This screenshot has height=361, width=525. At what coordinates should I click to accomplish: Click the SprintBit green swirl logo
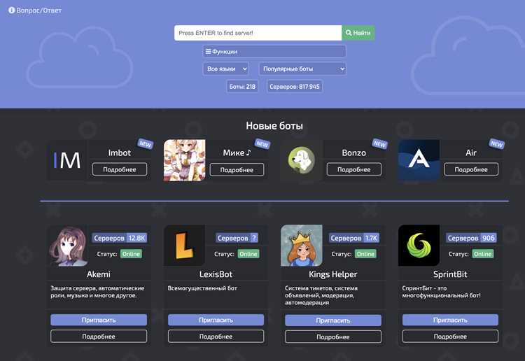(419, 246)
